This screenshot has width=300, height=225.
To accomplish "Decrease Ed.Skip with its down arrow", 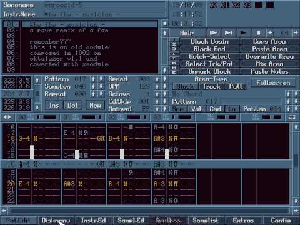I will coord(165,101).
